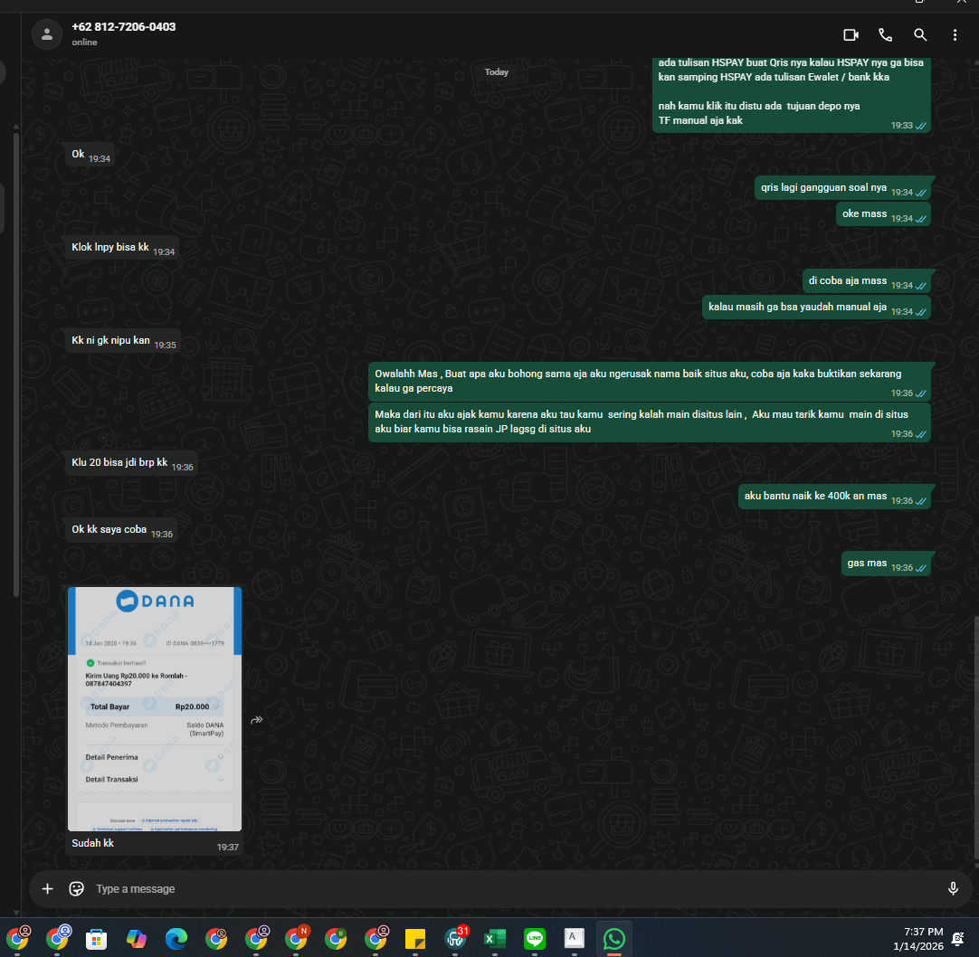Open Microsoft Edge from the taskbar
Screen dimensions: 979x957
tap(176, 938)
